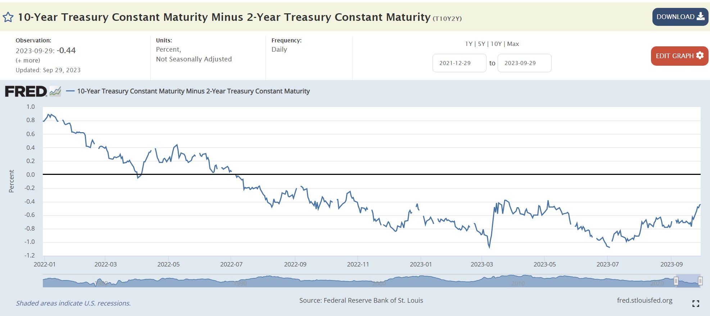
Task: Expand the (+ more) observations link
Action: (x=28, y=60)
